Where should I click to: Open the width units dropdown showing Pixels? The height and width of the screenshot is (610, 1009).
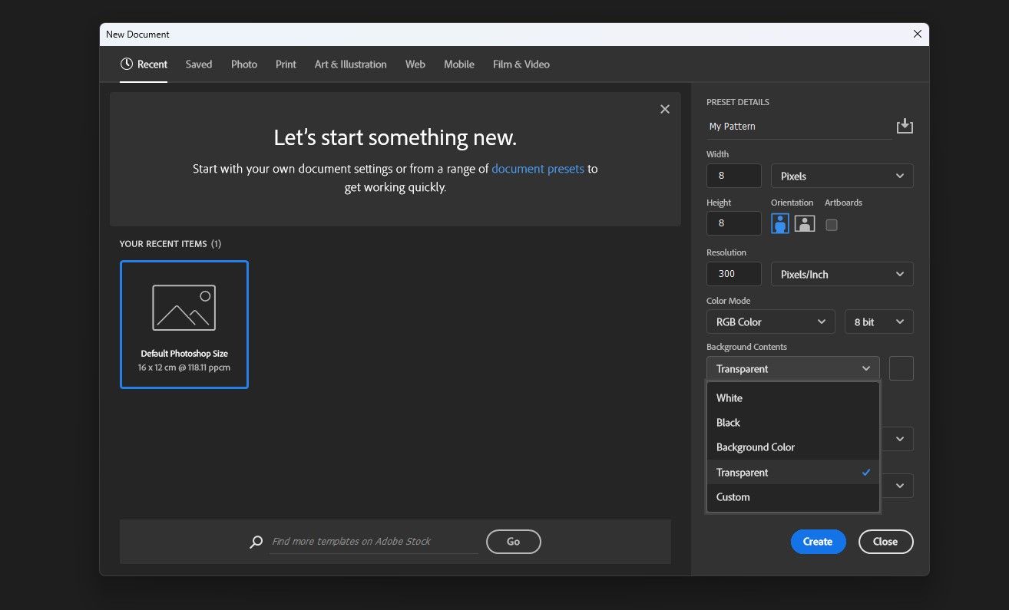pyautogui.click(x=842, y=176)
